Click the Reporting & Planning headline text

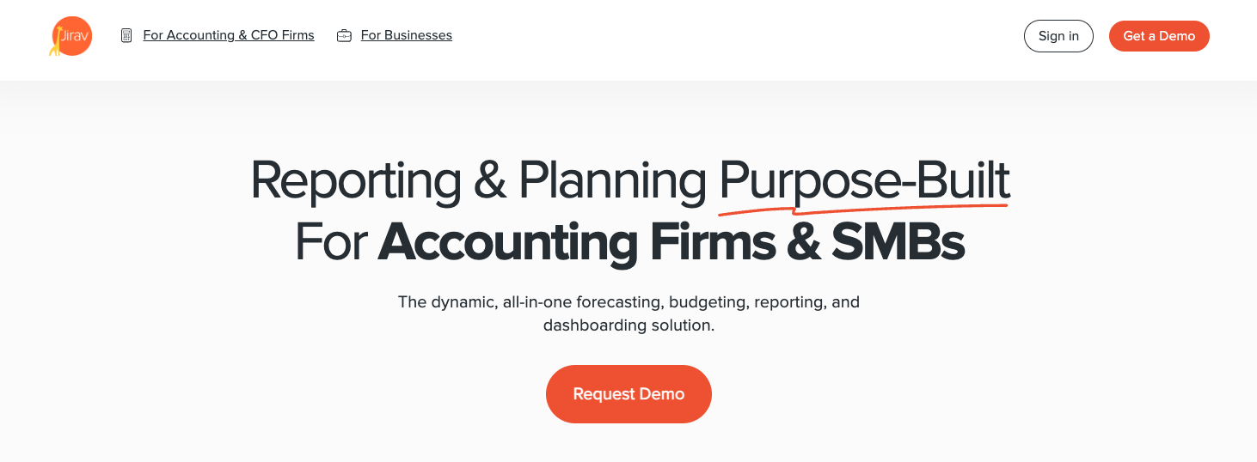point(478,180)
